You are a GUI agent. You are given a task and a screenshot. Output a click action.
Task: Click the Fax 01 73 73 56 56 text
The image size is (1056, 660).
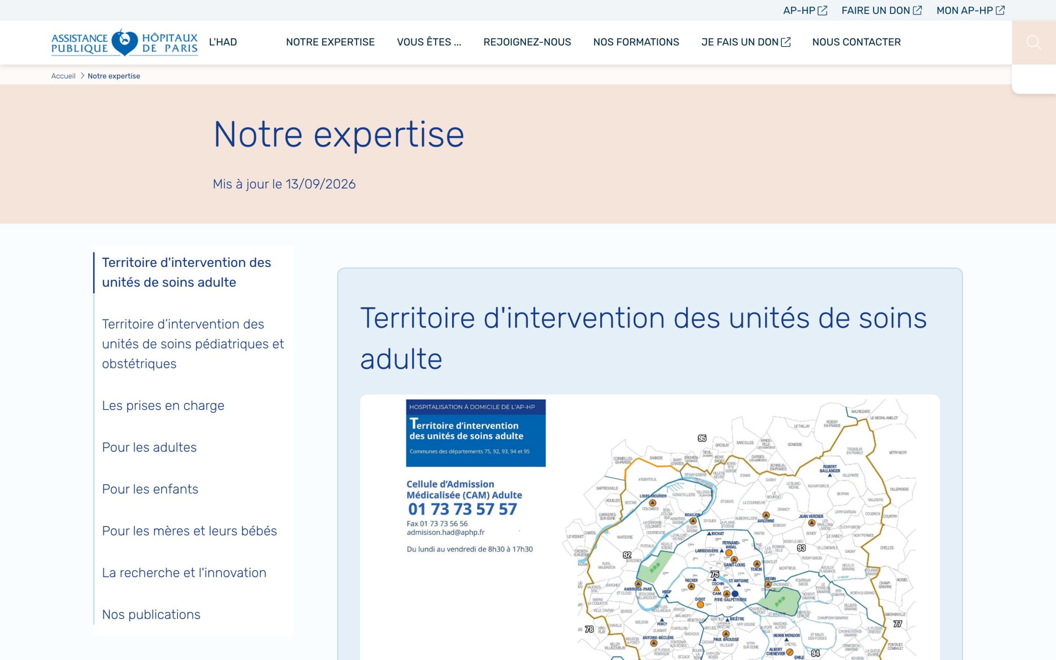(437, 524)
